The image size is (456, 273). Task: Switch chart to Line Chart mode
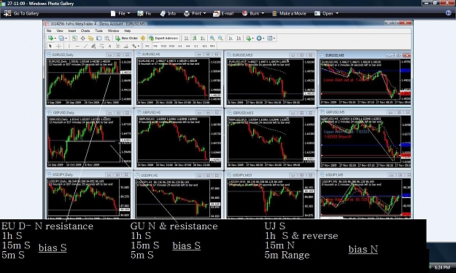[x=203, y=38]
